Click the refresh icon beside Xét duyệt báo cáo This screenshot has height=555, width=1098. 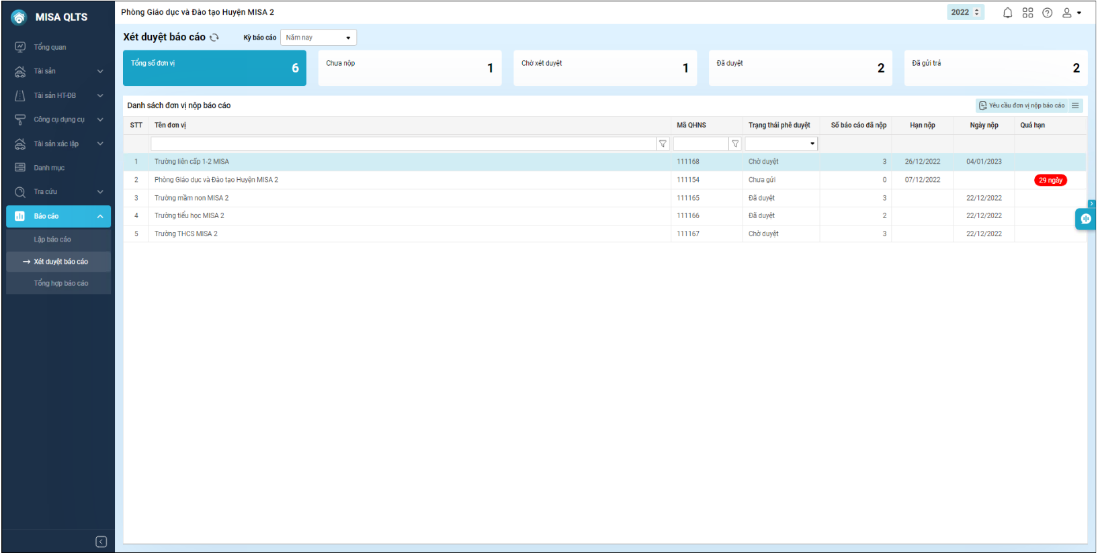(x=214, y=38)
